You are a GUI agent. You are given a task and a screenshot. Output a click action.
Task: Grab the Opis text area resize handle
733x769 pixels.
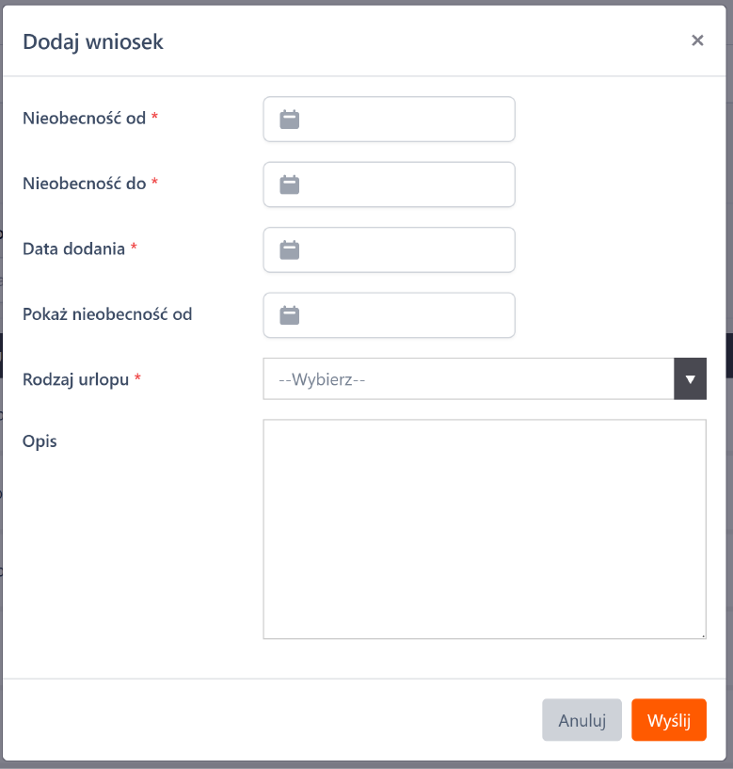[702, 635]
